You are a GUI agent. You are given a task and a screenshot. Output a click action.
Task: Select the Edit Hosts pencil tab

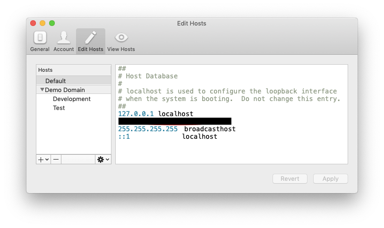pyautogui.click(x=91, y=42)
